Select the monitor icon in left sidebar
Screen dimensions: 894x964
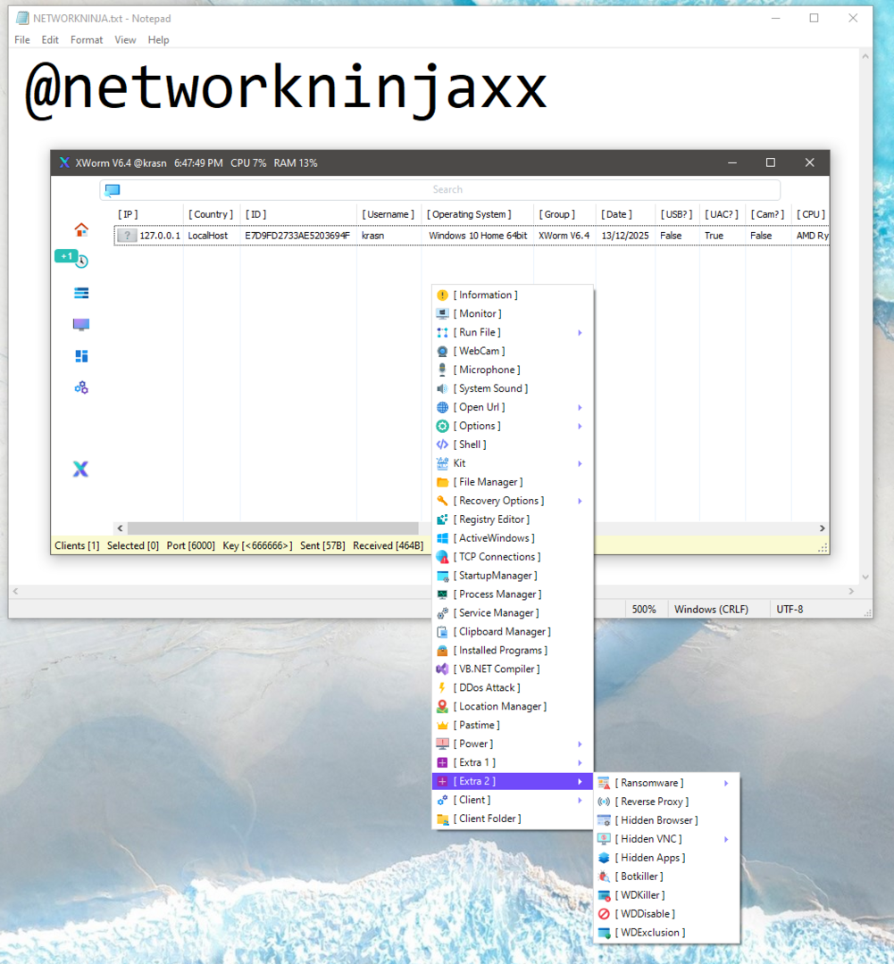coord(81,325)
